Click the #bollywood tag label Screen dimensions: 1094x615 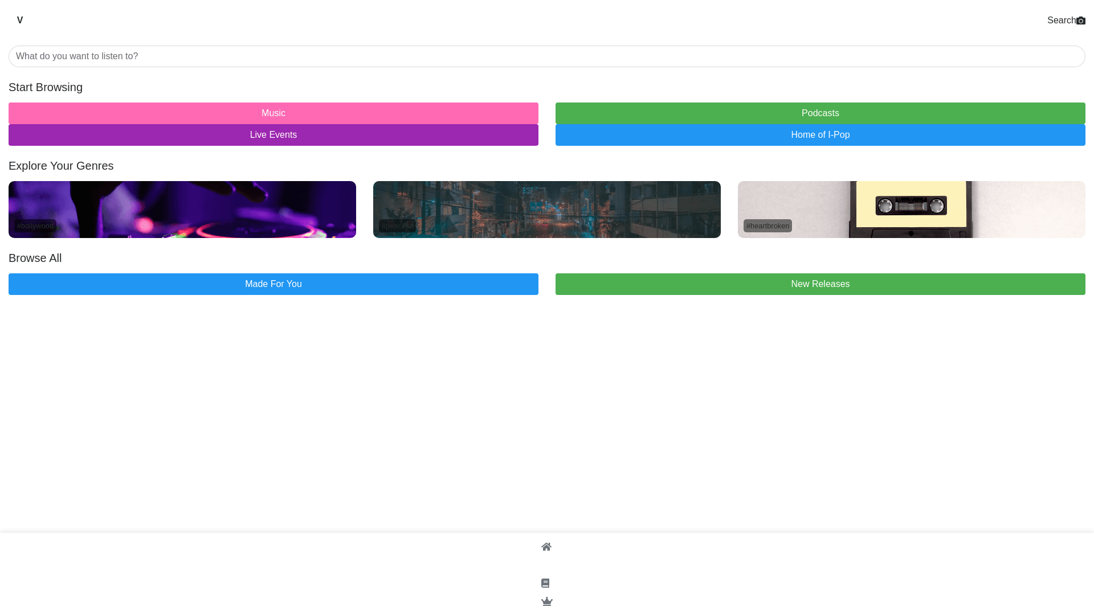pyautogui.click(x=35, y=226)
